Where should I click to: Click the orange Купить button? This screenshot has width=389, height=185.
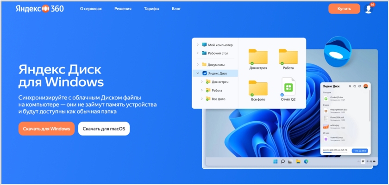[344, 9]
